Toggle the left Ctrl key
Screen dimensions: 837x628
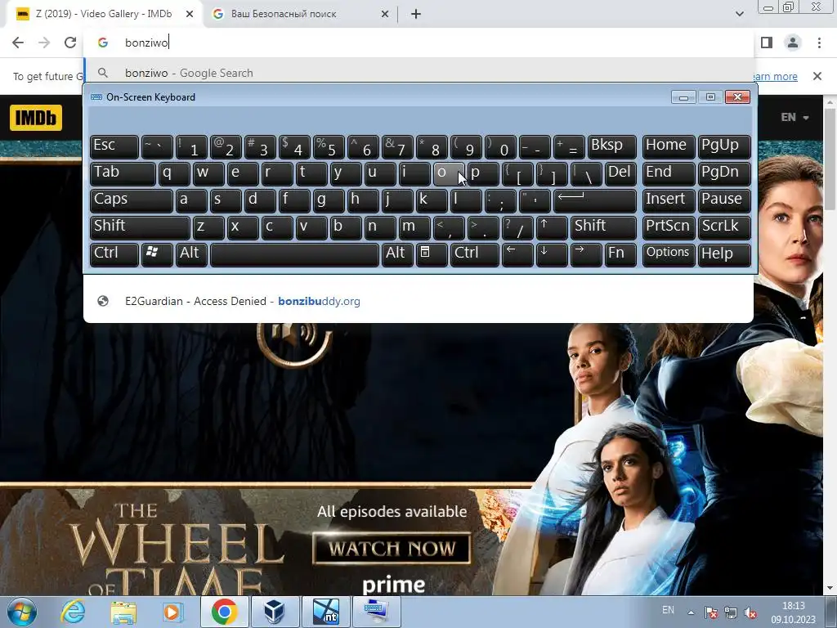114,254
